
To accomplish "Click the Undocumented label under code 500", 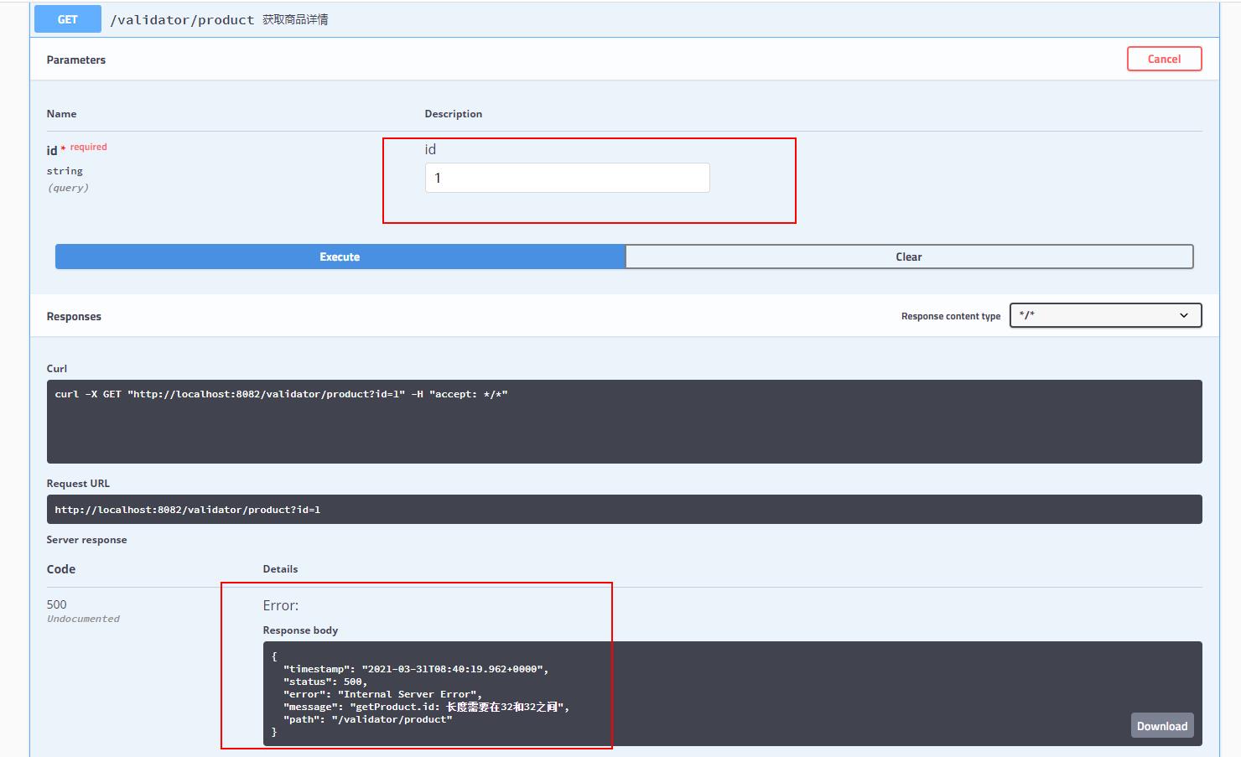I will click(83, 619).
